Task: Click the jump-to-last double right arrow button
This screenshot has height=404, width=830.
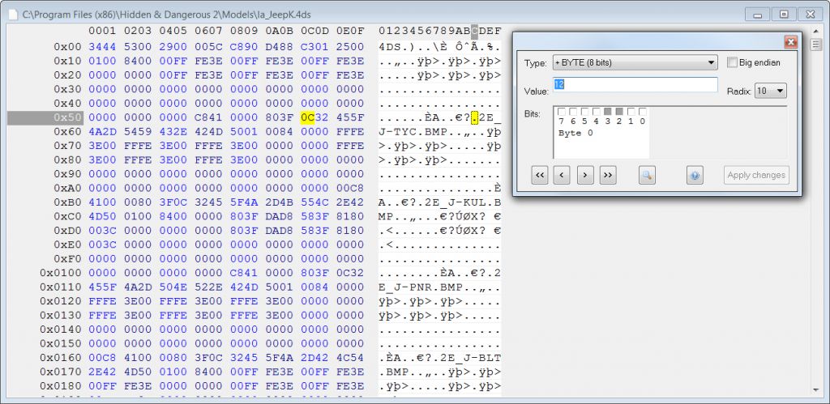Action: (x=607, y=174)
